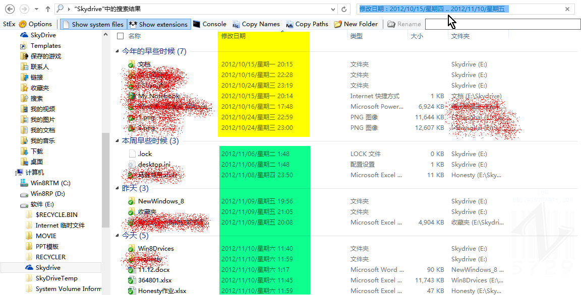Image resolution: width=581 pixels, height=295 pixels.
Task: Click Copy Names button
Action: (x=256, y=24)
